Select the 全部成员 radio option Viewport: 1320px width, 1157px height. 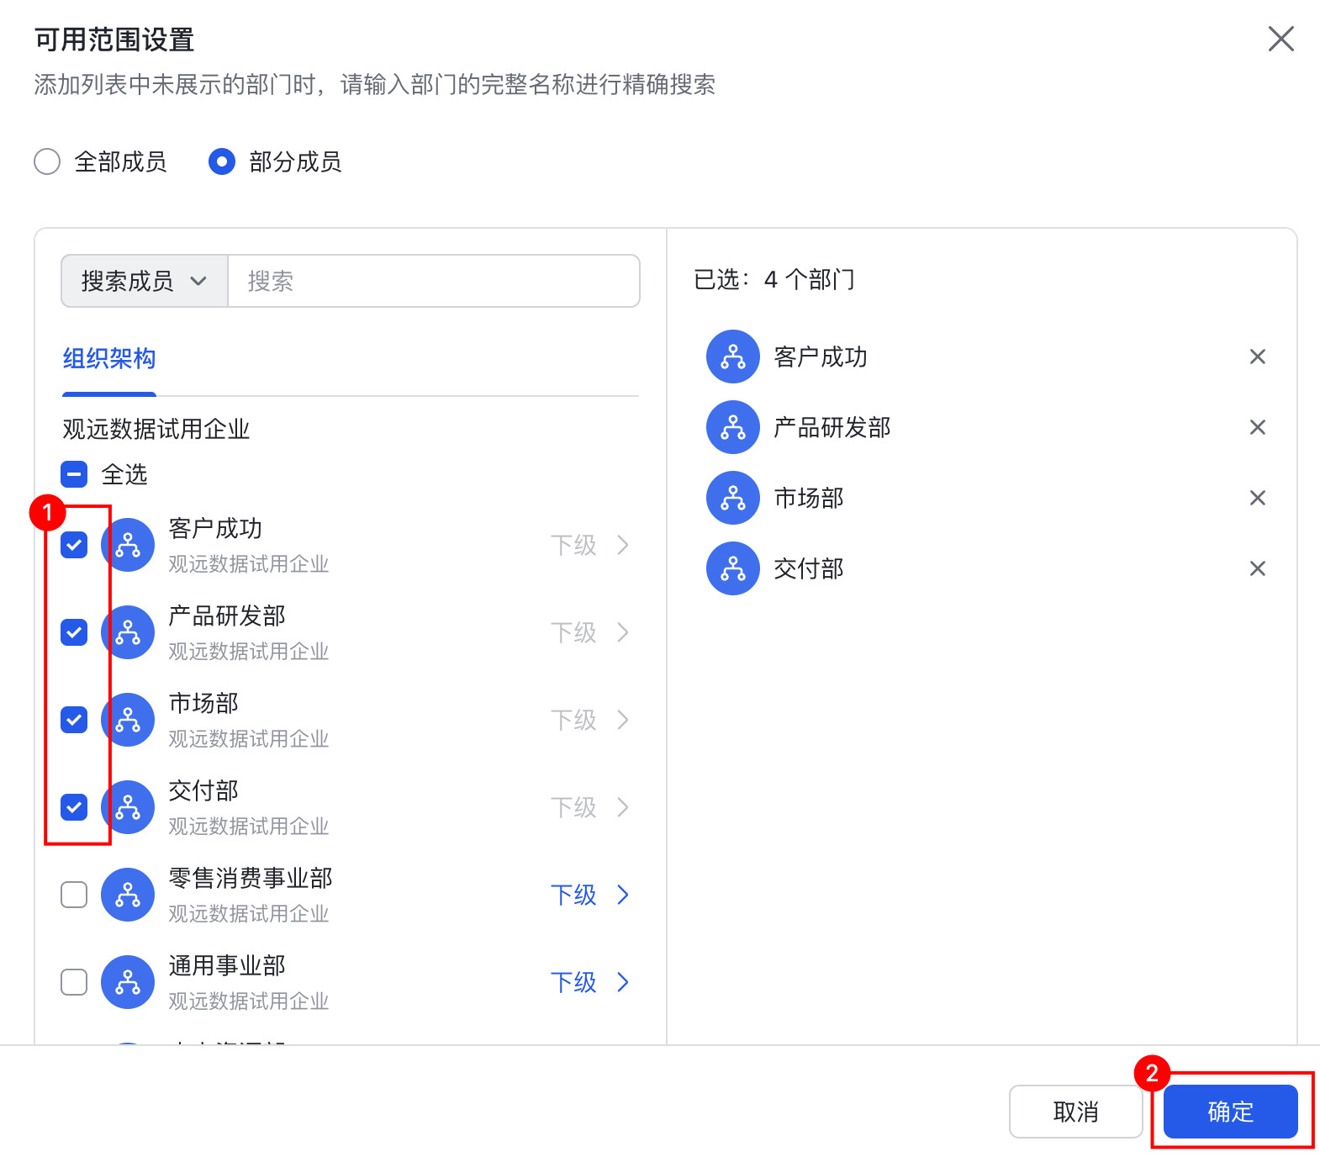(47, 161)
